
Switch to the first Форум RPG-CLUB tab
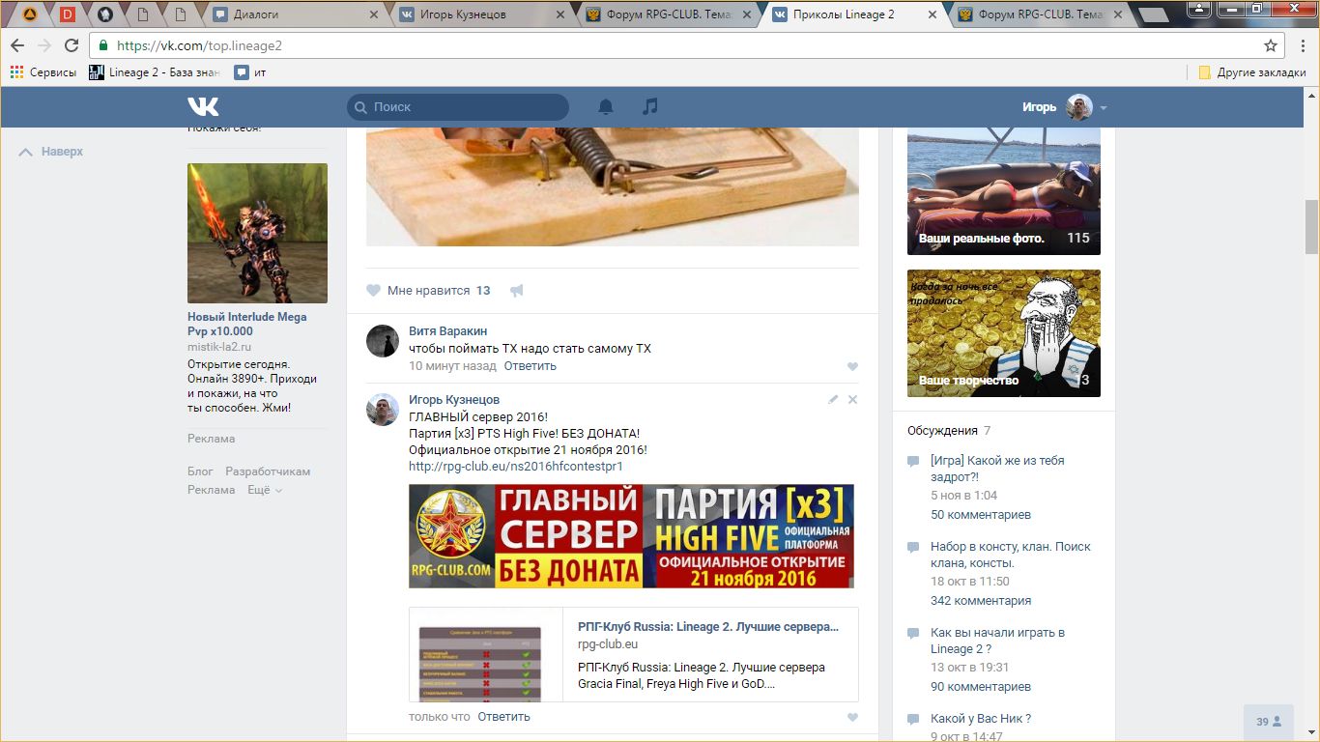pos(669,14)
